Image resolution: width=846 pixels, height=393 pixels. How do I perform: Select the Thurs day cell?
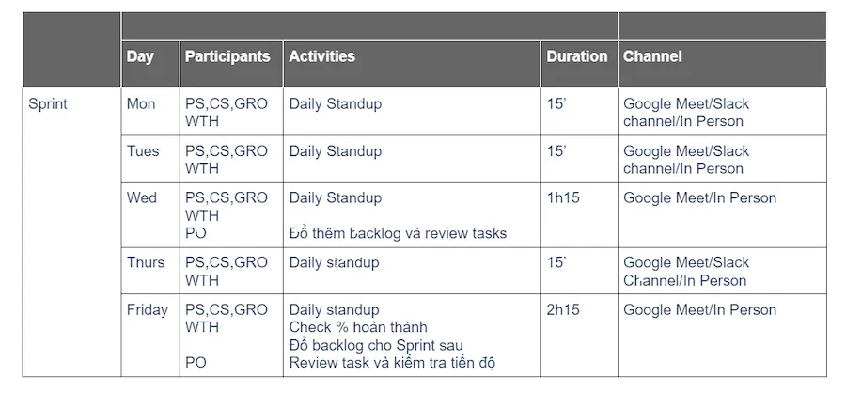150,271
